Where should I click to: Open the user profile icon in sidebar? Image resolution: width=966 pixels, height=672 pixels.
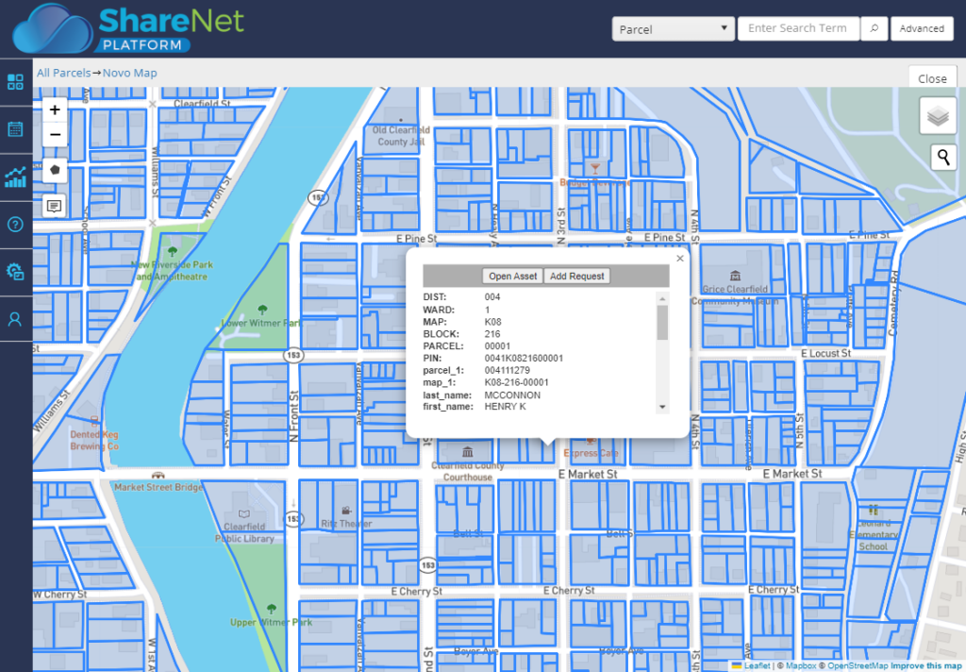(15, 319)
